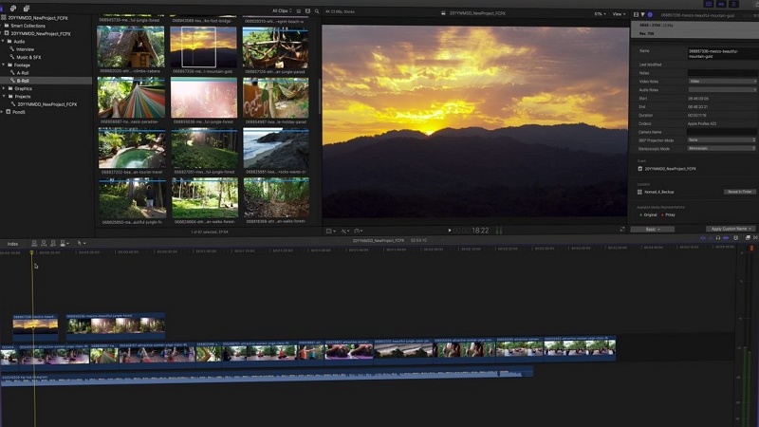Screen dimensions: 759x427
Task: Open the titles and generators sidebar icon
Action: pyautogui.click(x=27, y=9)
